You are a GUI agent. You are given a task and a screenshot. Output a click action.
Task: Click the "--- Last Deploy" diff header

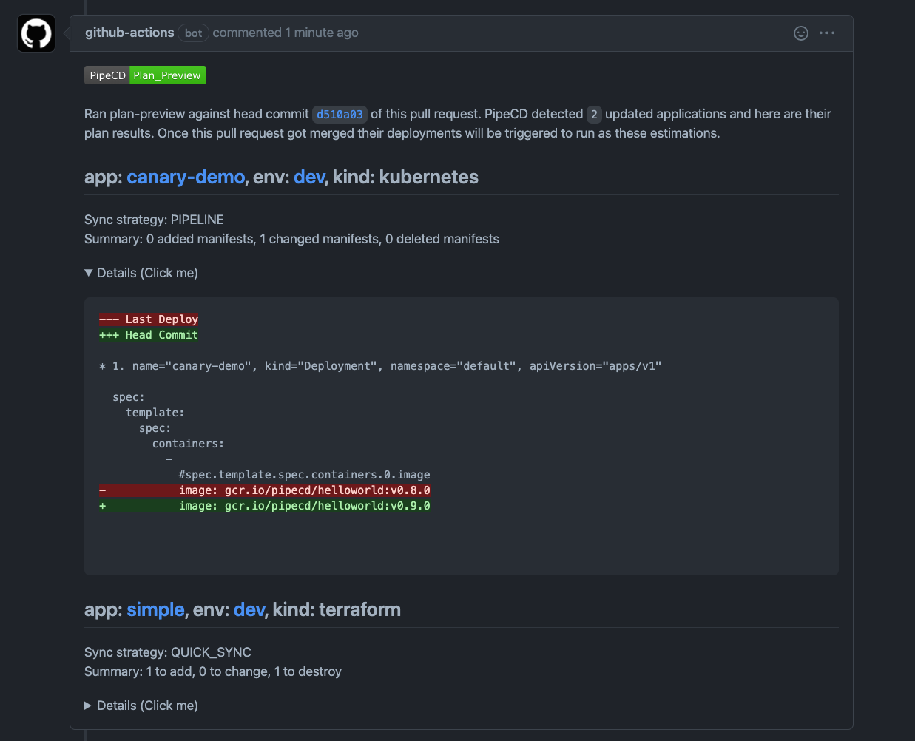point(149,319)
